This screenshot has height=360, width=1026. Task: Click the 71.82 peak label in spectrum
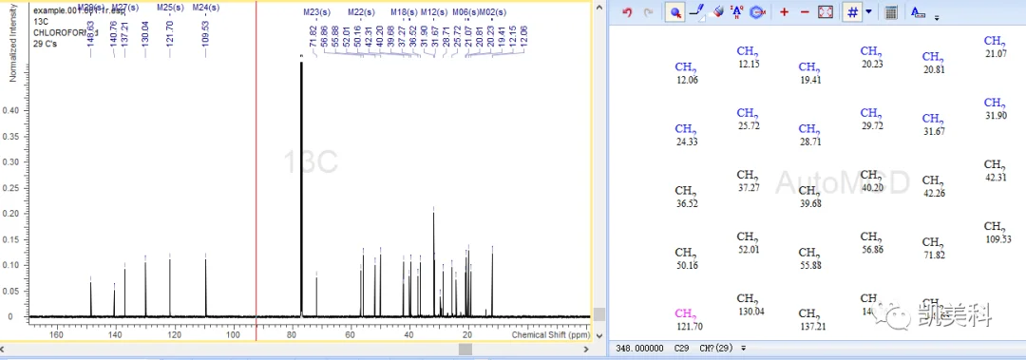[313, 37]
